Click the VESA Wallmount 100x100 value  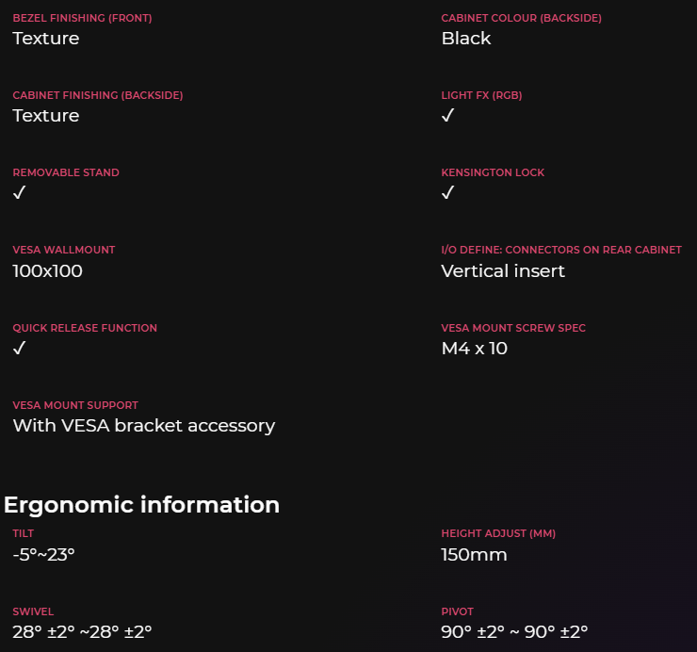click(x=47, y=271)
